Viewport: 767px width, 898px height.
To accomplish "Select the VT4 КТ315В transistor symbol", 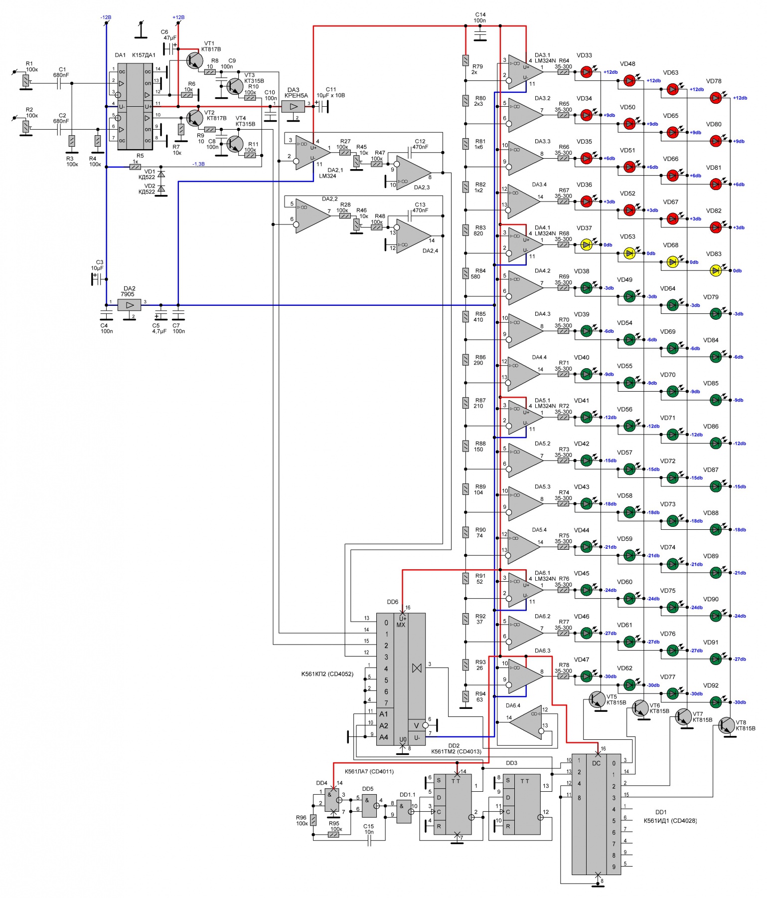I will [x=234, y=144].
